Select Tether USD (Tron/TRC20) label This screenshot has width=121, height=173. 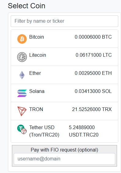pos(44,131)
